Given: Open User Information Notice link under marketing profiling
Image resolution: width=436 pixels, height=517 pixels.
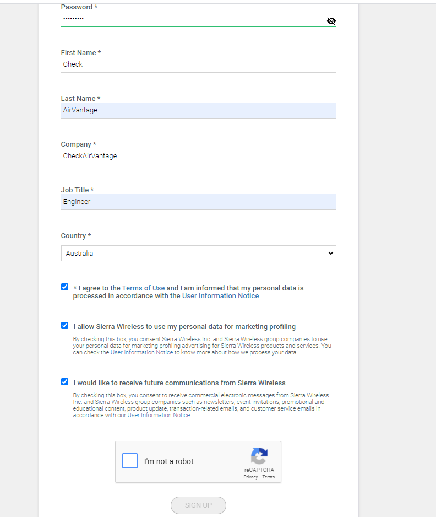Looking at the screenshot, I should (x=141, y=352).
